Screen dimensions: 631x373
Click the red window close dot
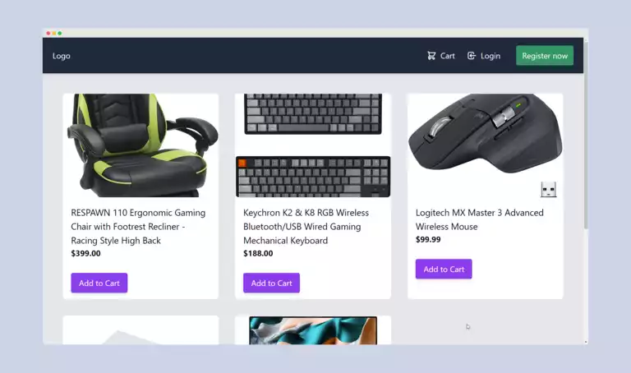48,33
